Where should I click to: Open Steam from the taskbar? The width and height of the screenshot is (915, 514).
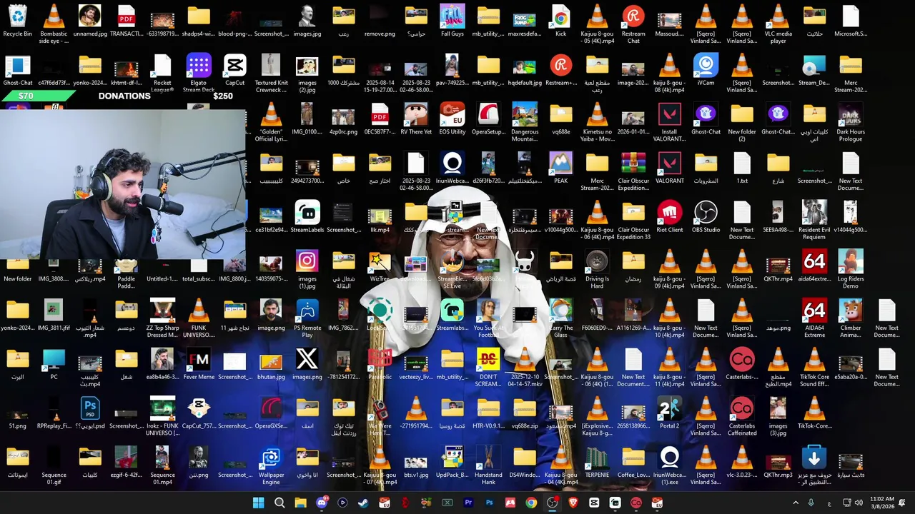point(363,503)
